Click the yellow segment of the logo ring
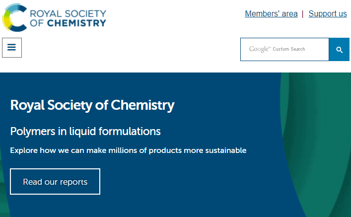This screenshot has width=351, height=217. pos(7,23)
